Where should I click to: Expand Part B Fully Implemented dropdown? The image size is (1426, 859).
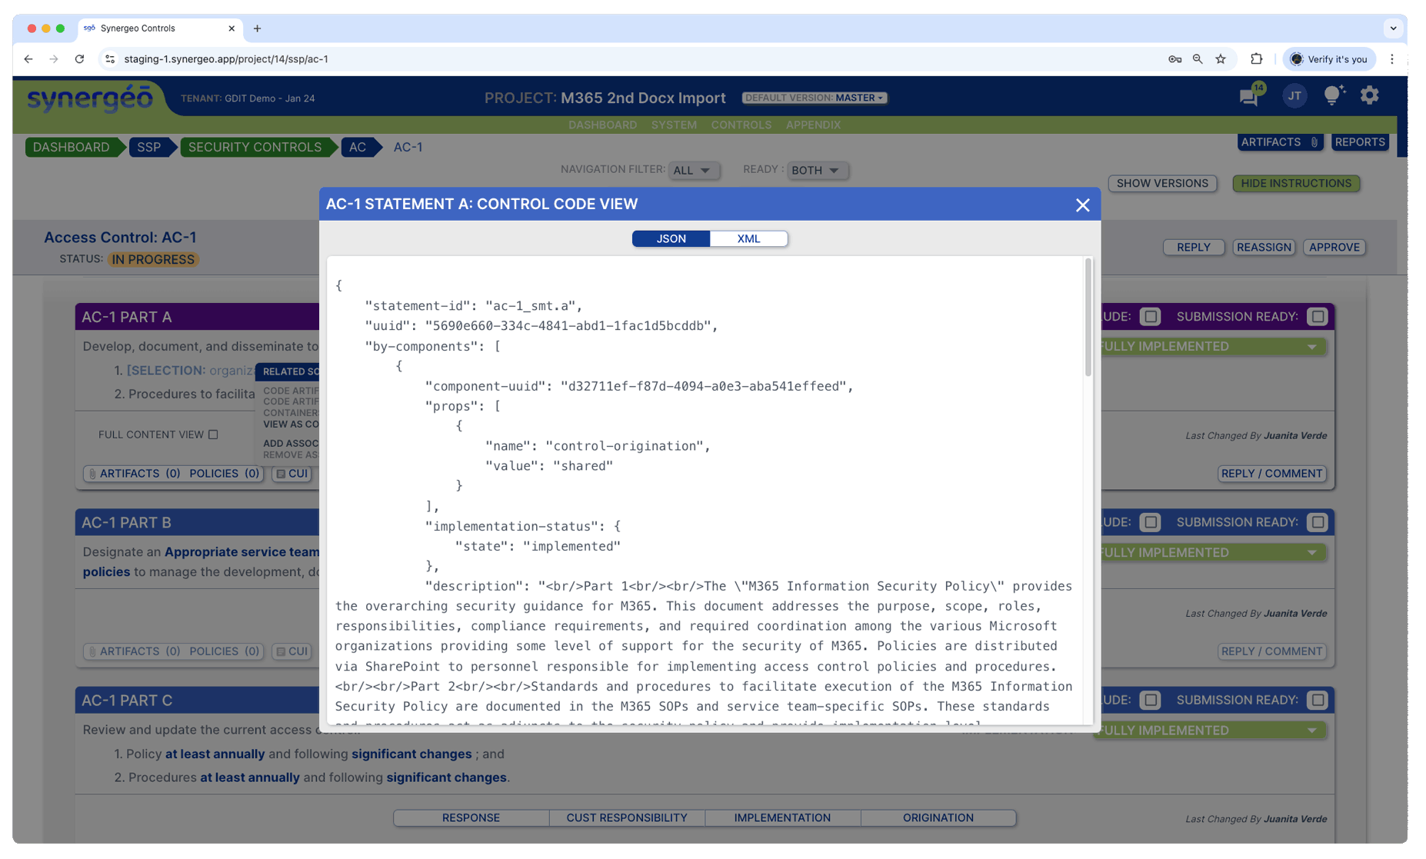coord(1212,552)
